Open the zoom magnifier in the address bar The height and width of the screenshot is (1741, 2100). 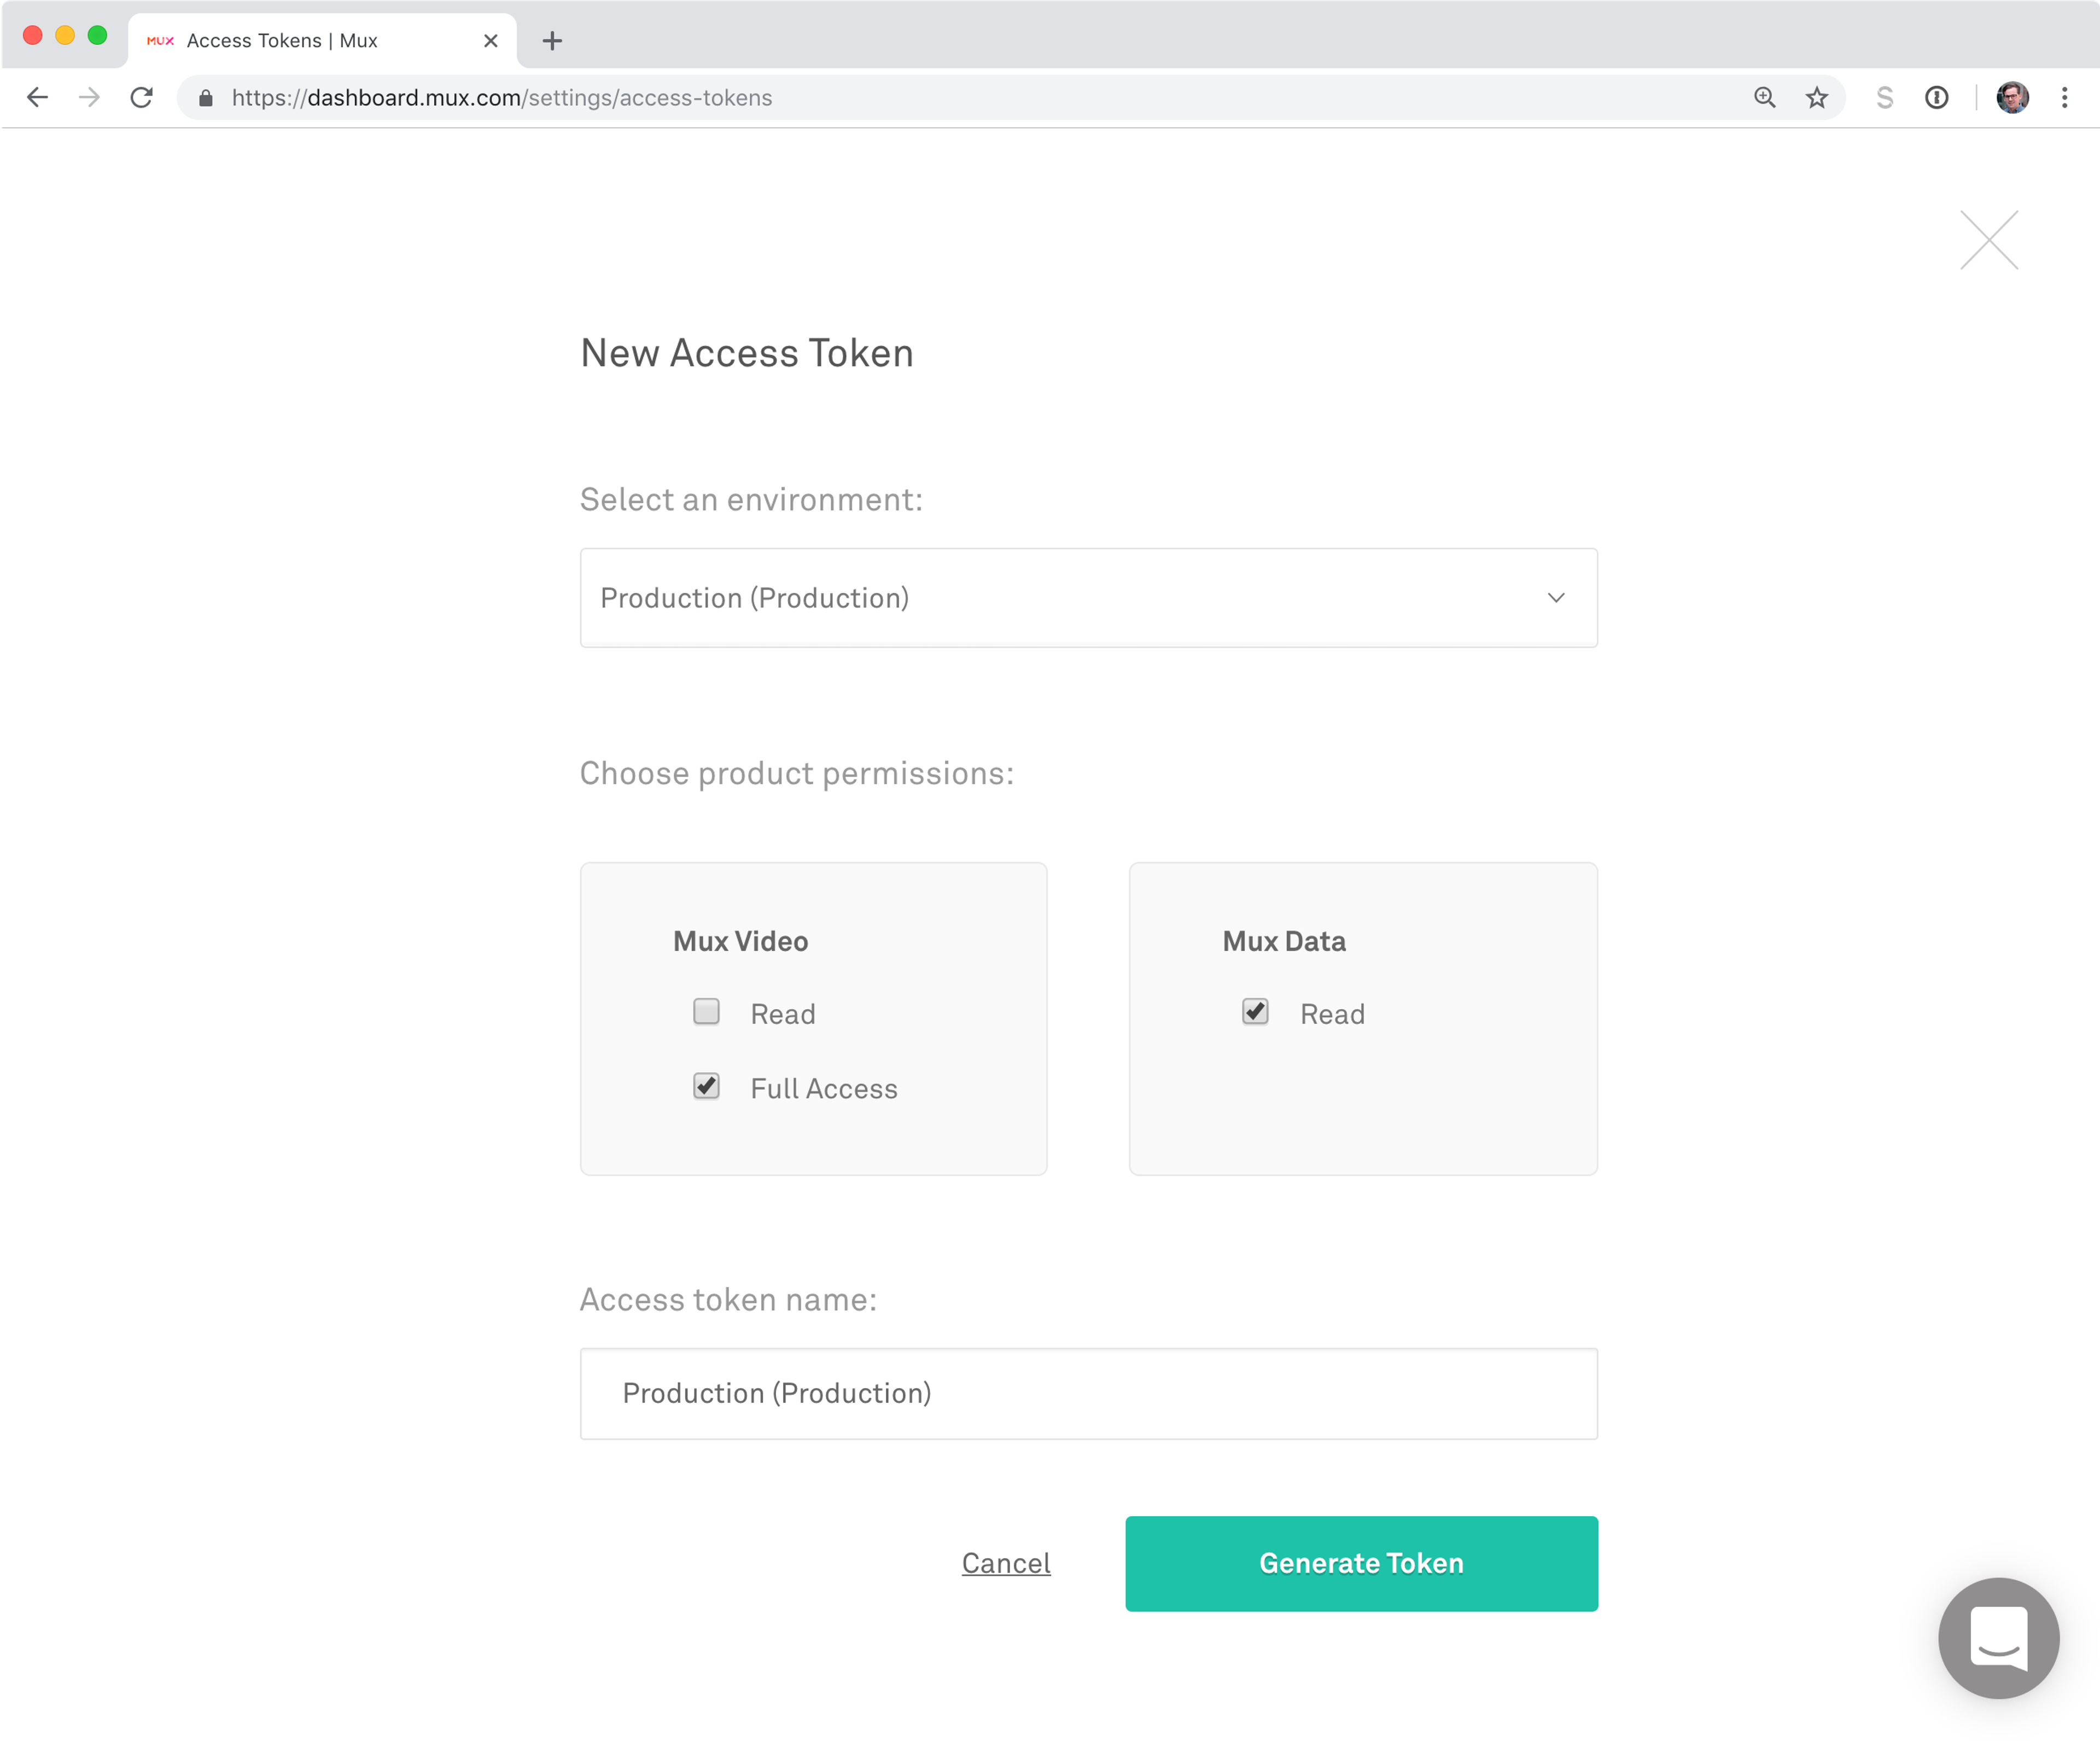tap(1765, 97)
